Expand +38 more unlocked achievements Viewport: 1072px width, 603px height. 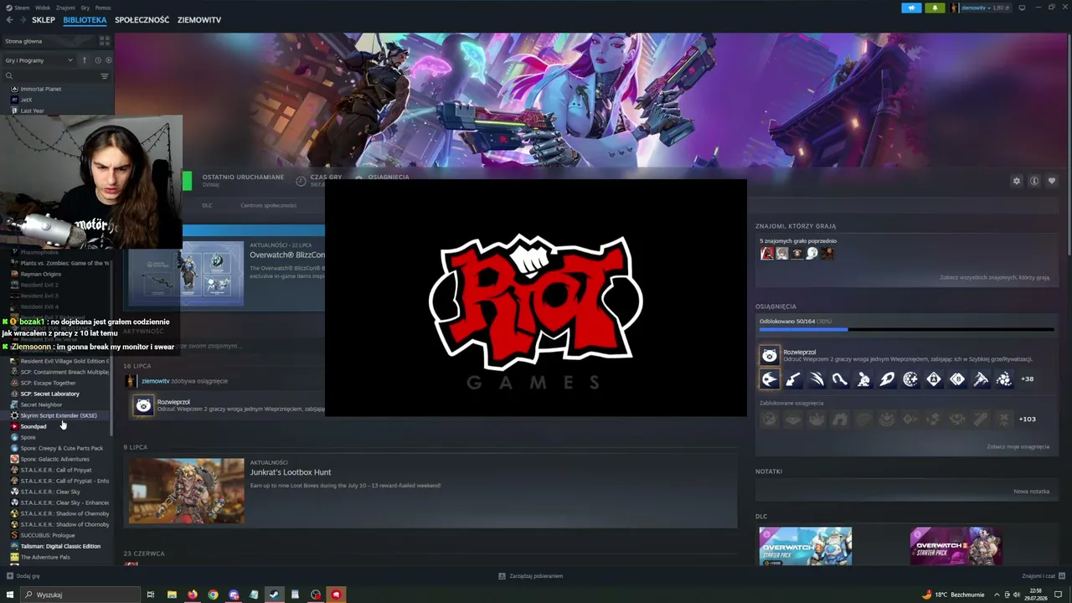1027,379
